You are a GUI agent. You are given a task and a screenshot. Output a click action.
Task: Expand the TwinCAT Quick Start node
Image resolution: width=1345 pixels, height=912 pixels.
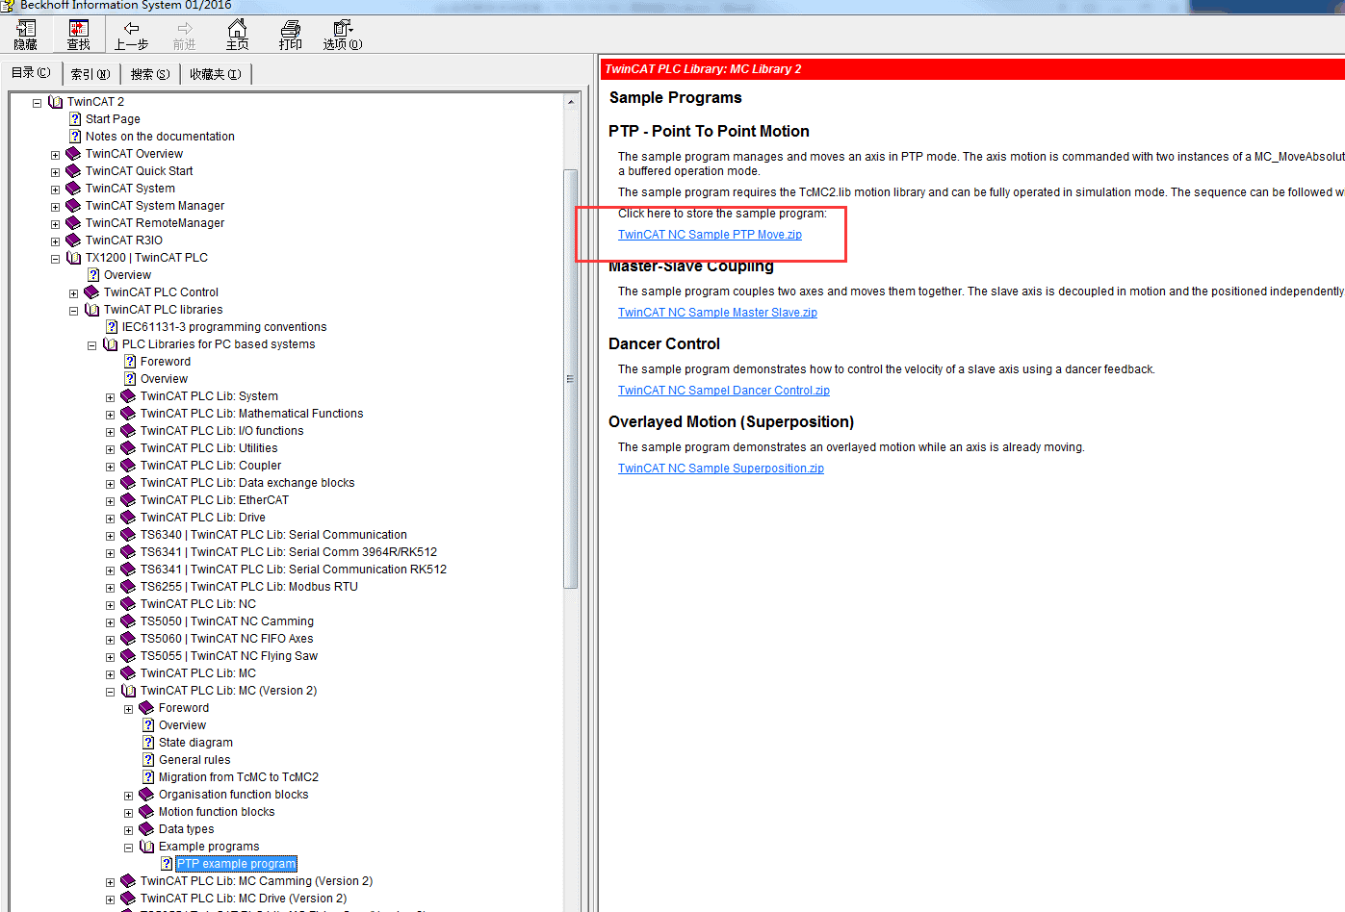coord(55,171)
